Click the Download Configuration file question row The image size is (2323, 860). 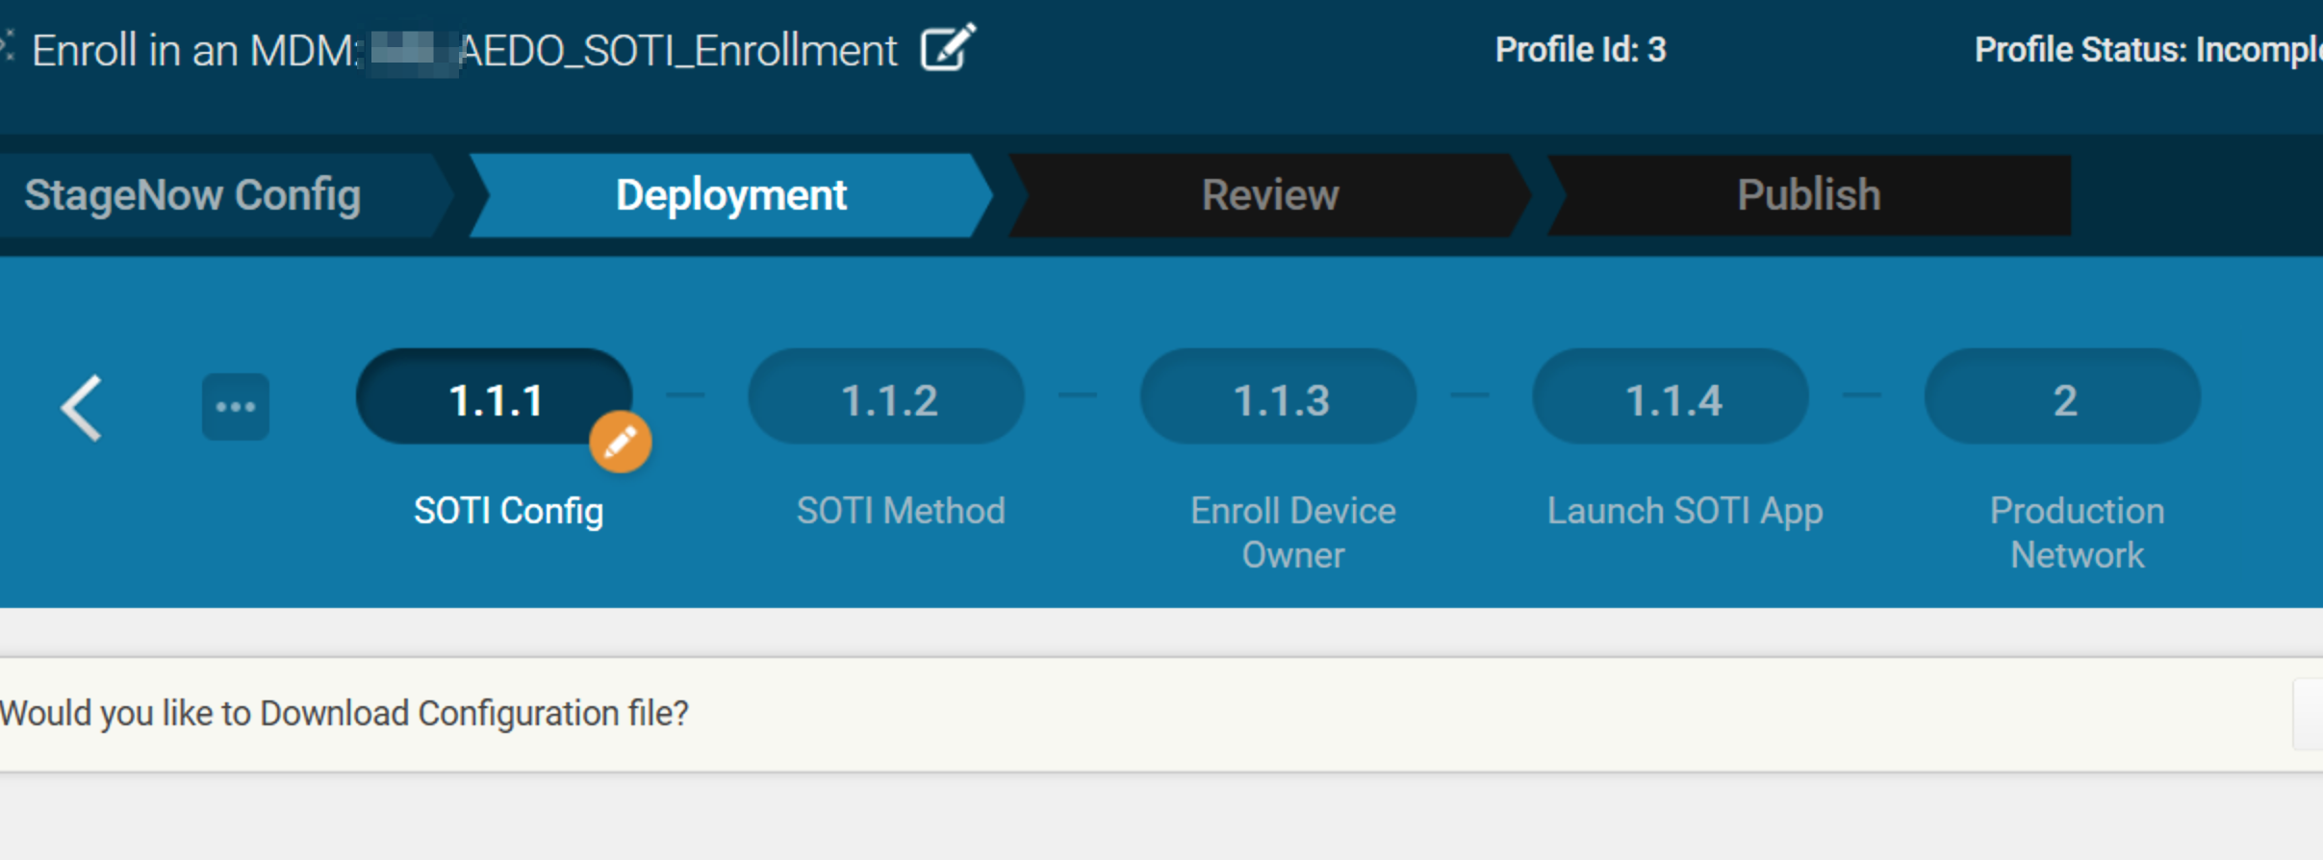click(x=345, y=714)
